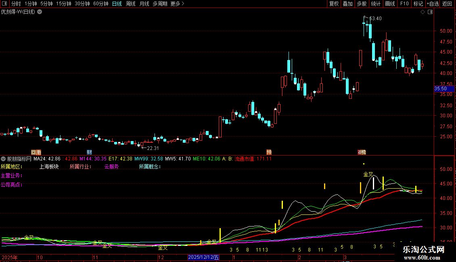Open the 优刻得-W stock name dropdown
Image resolution: width=456 pixels, height=262 pixels.
(40, 12)
